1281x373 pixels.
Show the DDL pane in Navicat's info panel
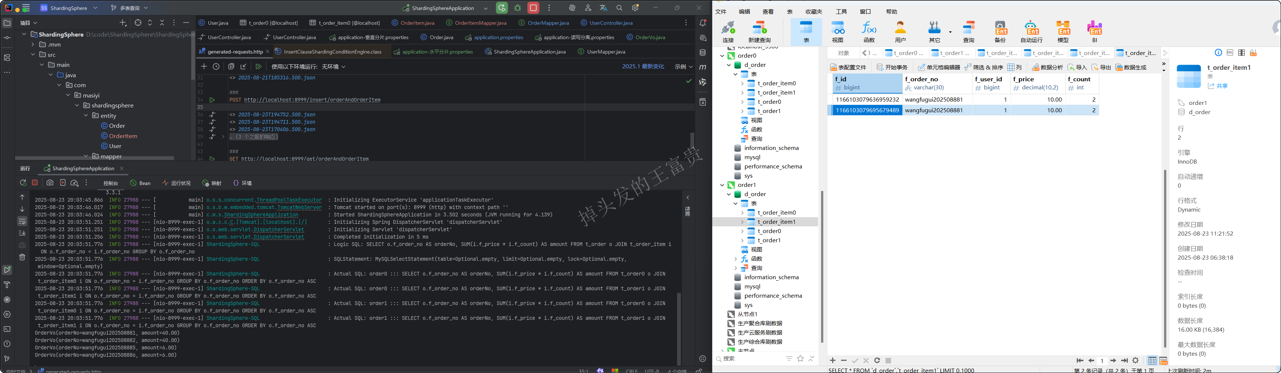(x=1230, y=52)
